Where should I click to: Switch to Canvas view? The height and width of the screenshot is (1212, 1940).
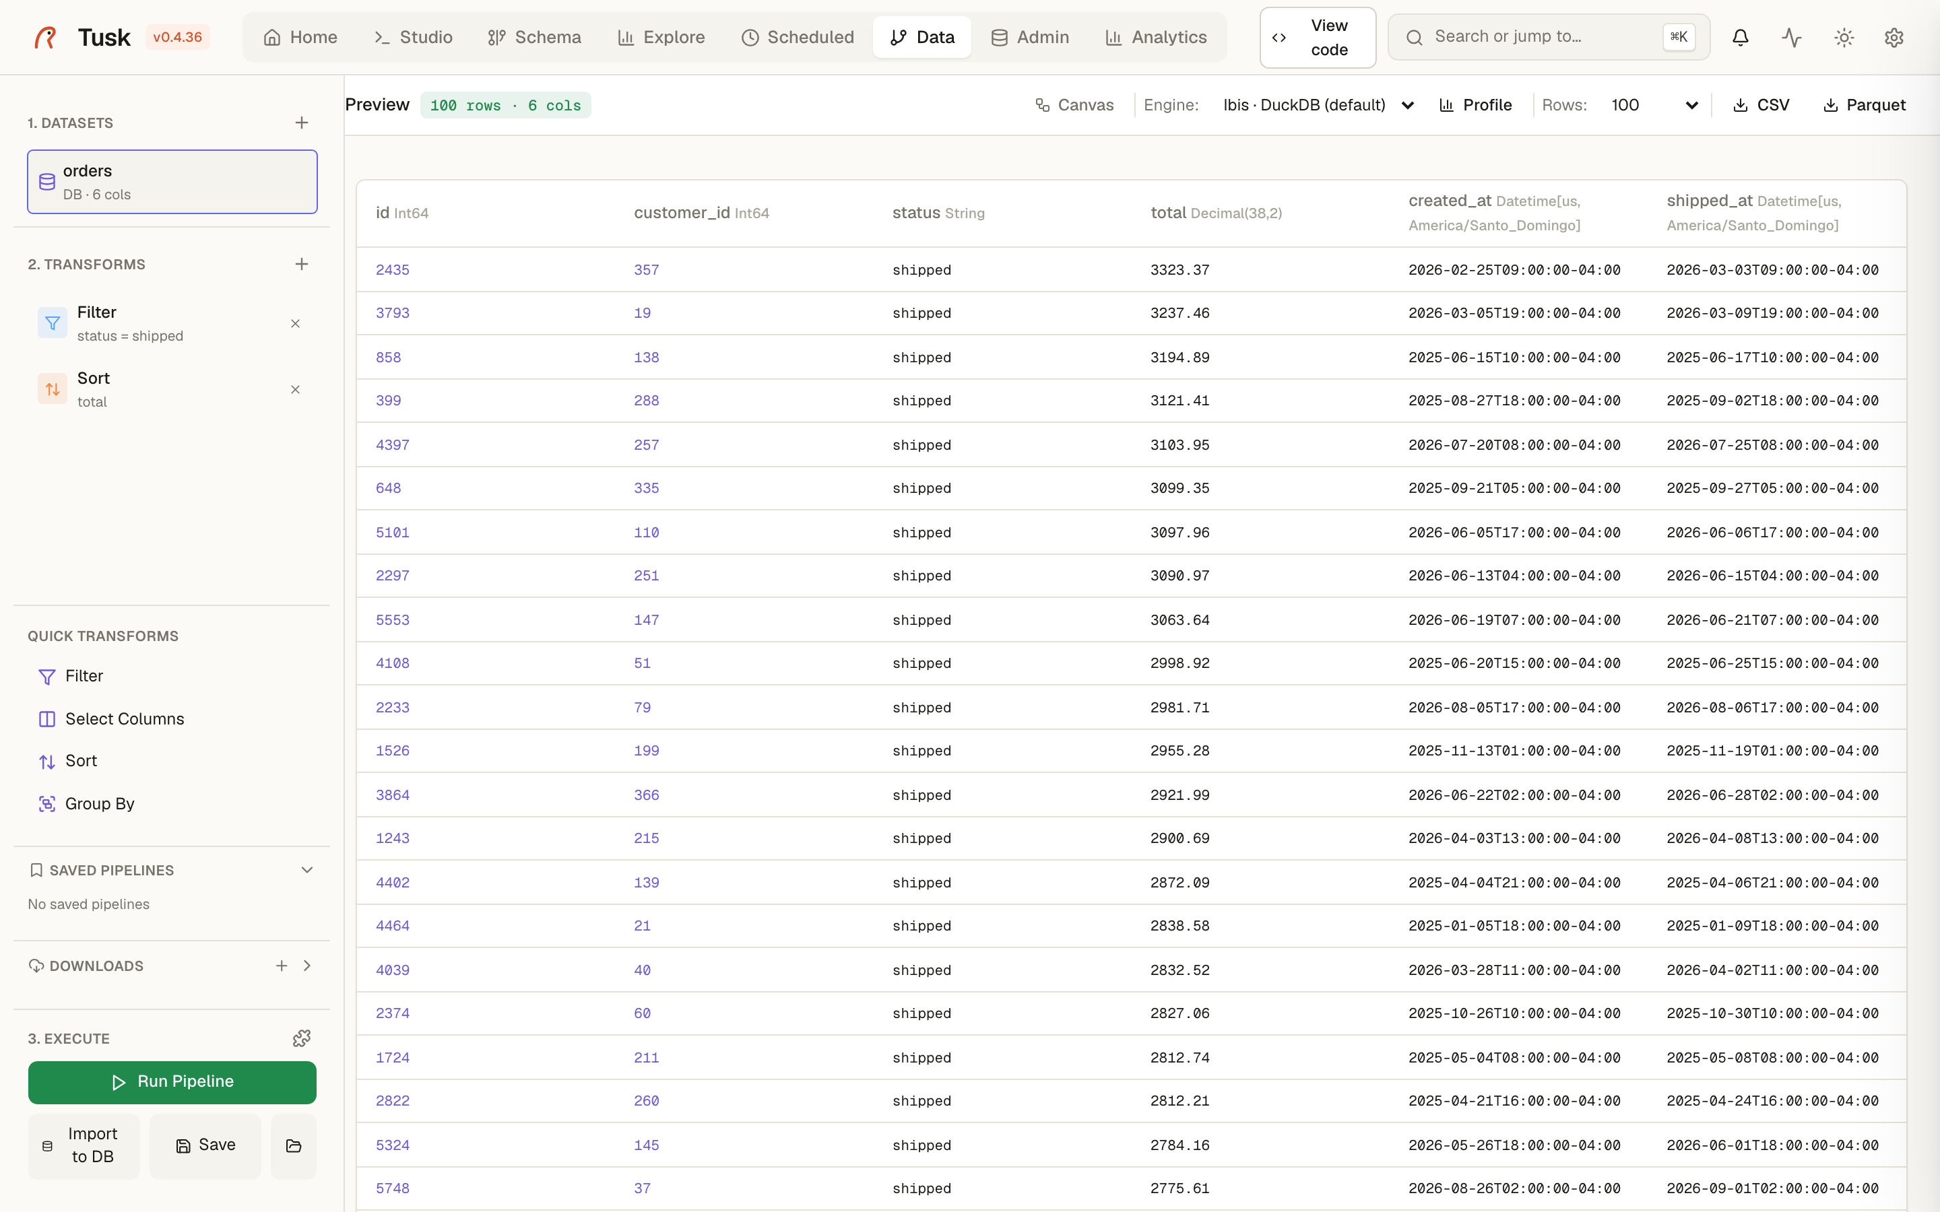point(1074,105)
